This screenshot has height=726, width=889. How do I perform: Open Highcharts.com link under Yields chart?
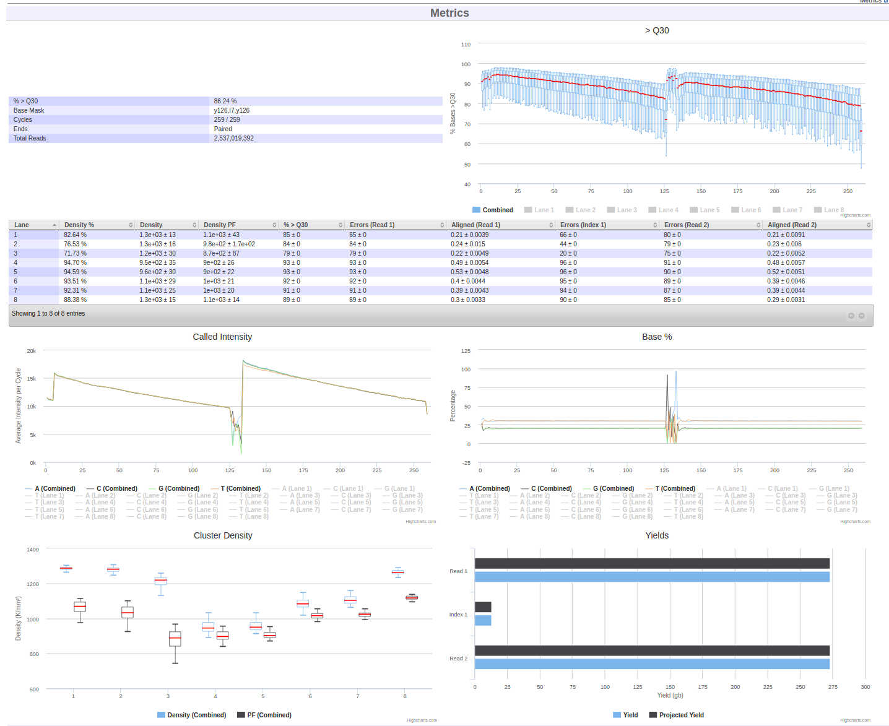click(855, 720)
